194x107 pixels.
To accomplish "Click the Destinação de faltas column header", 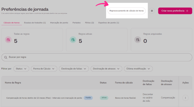I will (x=149, y=83).
